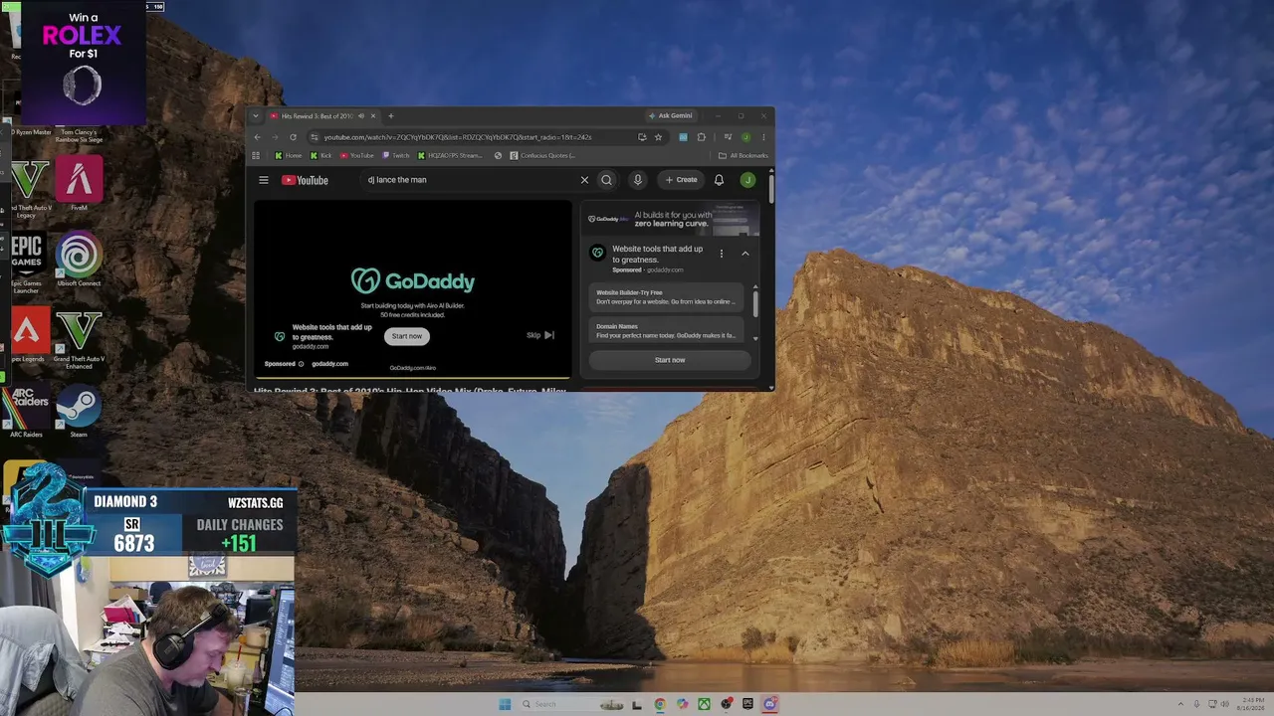The image size is (1274, 716).
Task: Open the Confucius Quotes bookmark
Action: (x=541, y=155)
